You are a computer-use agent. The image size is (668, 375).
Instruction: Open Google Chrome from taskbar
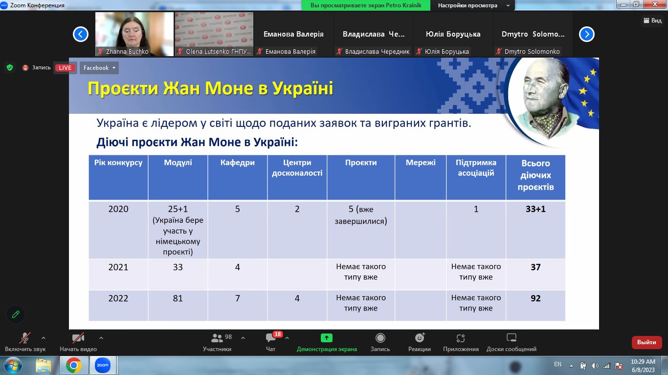73,365
